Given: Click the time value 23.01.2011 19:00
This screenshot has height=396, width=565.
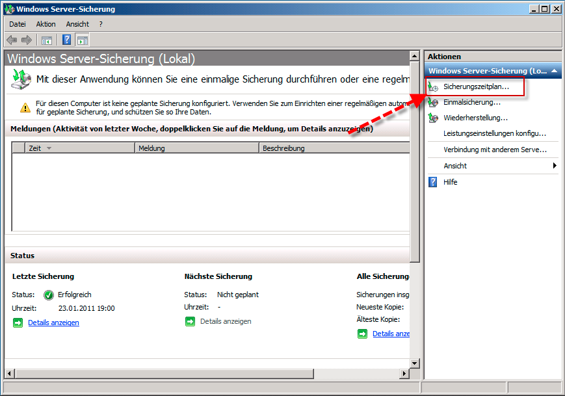Looking at the screenshot, I should 86,308.
